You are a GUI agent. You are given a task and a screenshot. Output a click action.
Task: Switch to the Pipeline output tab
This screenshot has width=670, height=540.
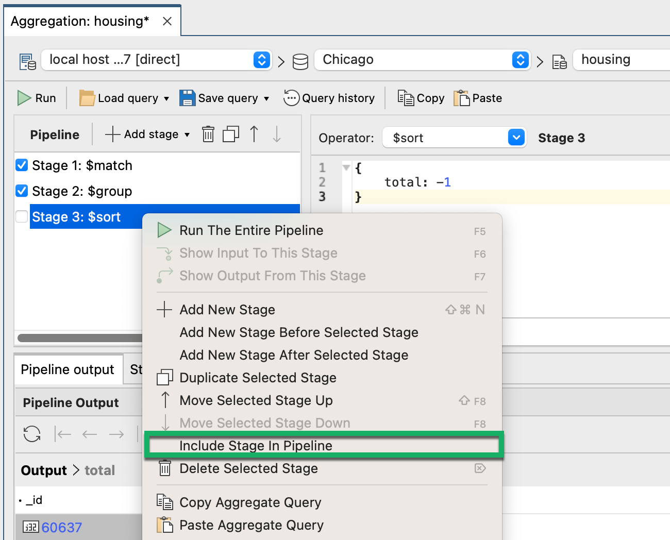pos(67,369)
